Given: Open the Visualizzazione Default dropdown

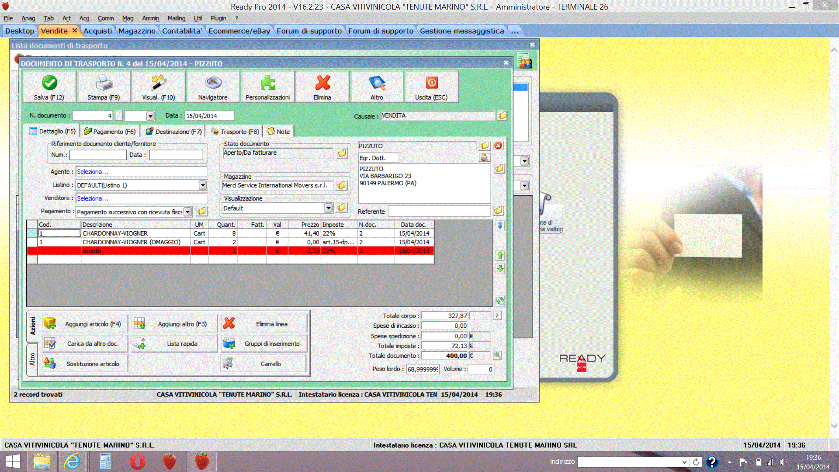Looking at the screenshot, I should (329, 208).
